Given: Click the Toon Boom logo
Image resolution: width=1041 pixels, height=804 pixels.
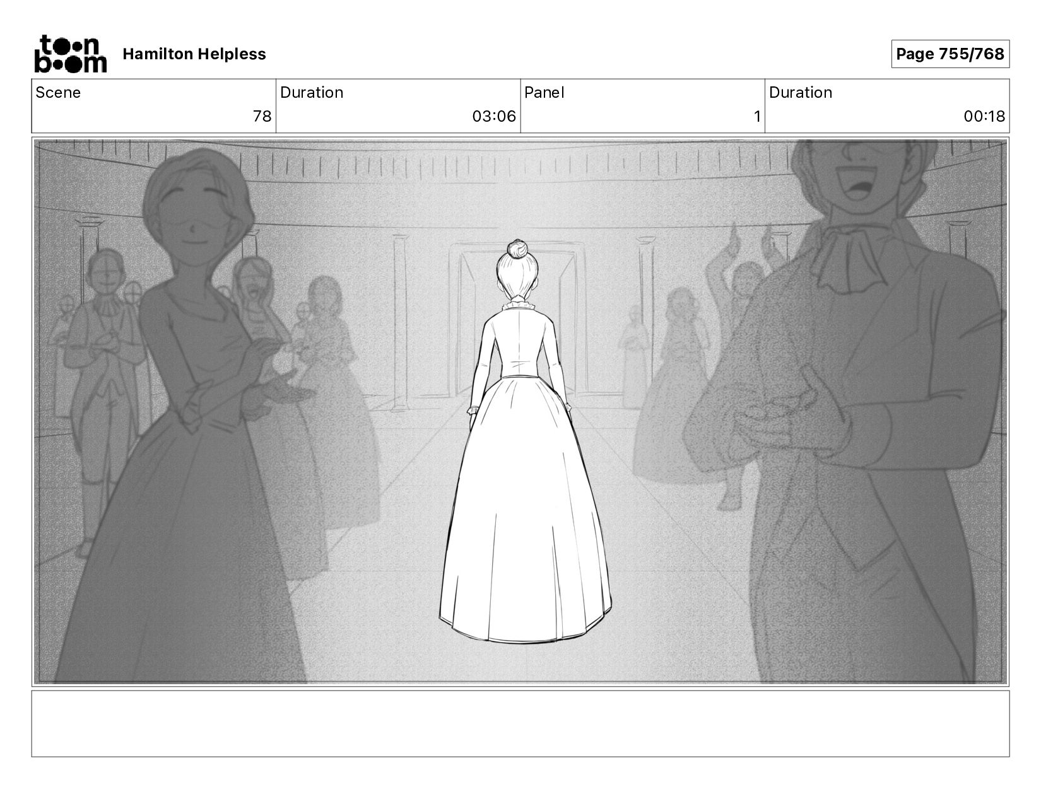Looking at the screenshot, I should [70, 54].
